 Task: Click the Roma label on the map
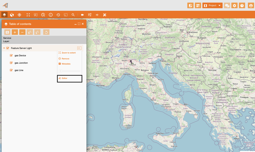[x=153, y=100]
